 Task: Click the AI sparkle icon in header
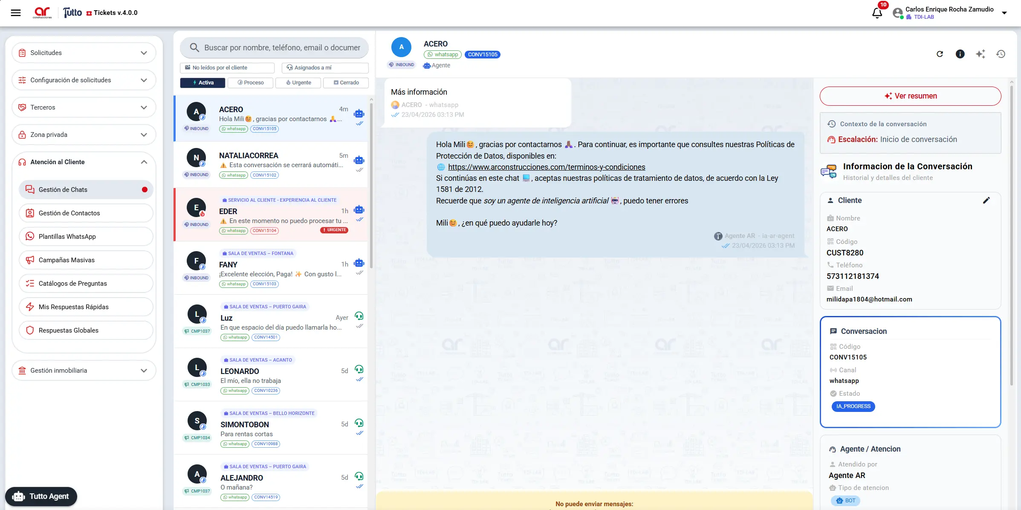981,54
